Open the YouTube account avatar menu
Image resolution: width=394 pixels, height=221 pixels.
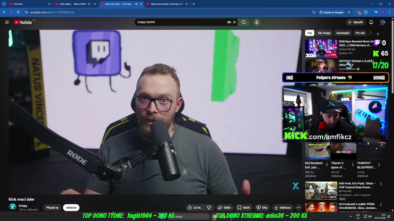click(x=382, y=22)
